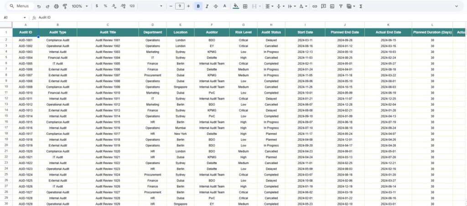Select the AUD-1020 cell
This screenshot has height=206, width=467.
point(26,151)
